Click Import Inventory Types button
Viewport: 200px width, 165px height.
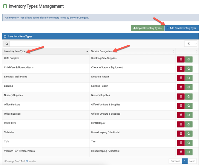(x=147, y=28)
